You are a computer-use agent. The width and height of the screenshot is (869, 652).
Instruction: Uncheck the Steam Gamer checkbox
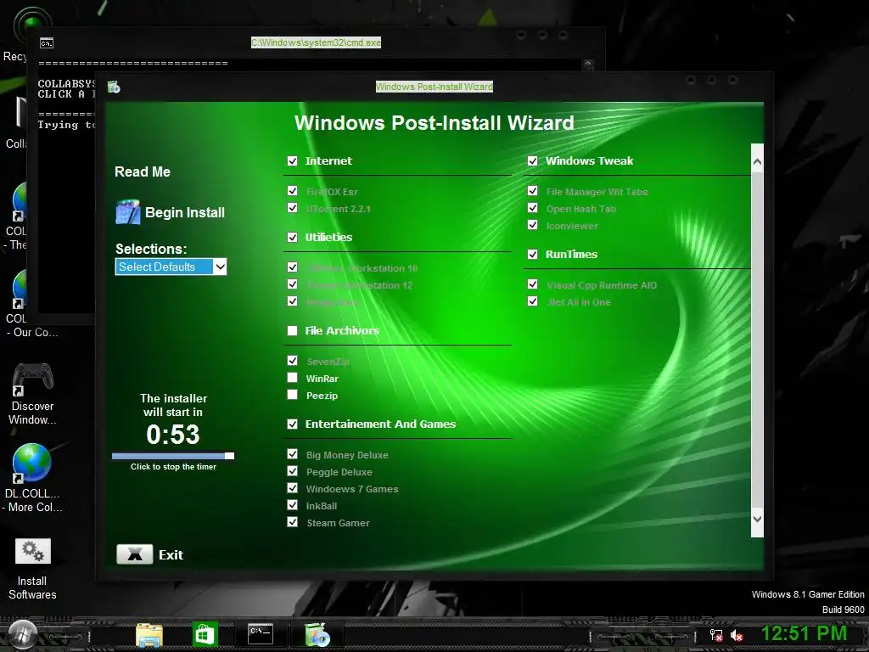293,522
